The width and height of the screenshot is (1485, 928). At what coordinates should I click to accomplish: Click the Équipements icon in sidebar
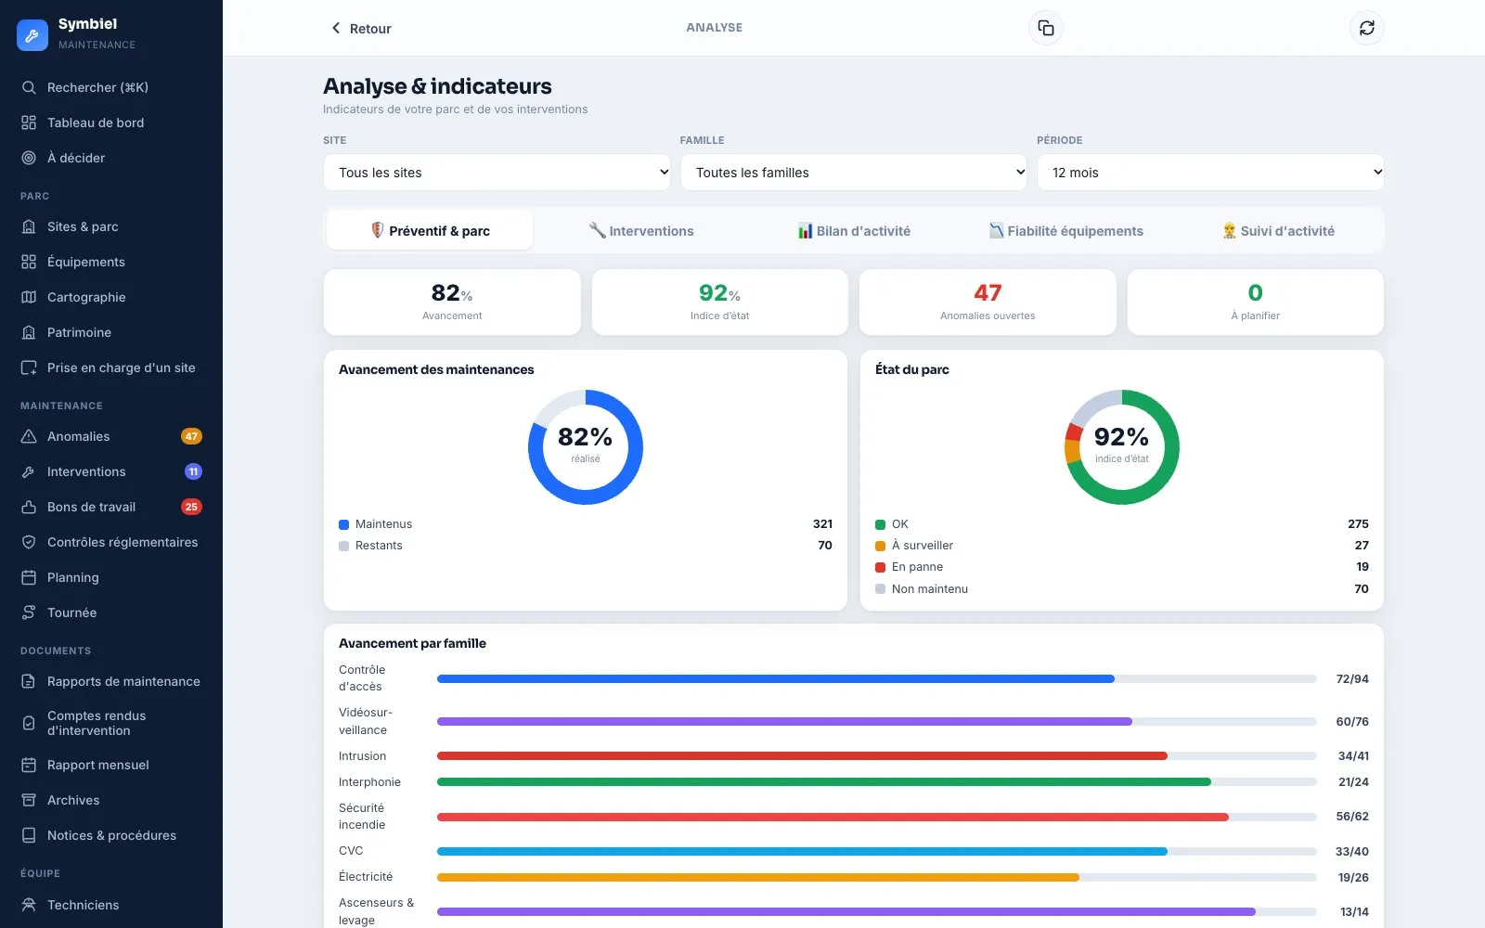pyautogui.click(x=29, y=262)
